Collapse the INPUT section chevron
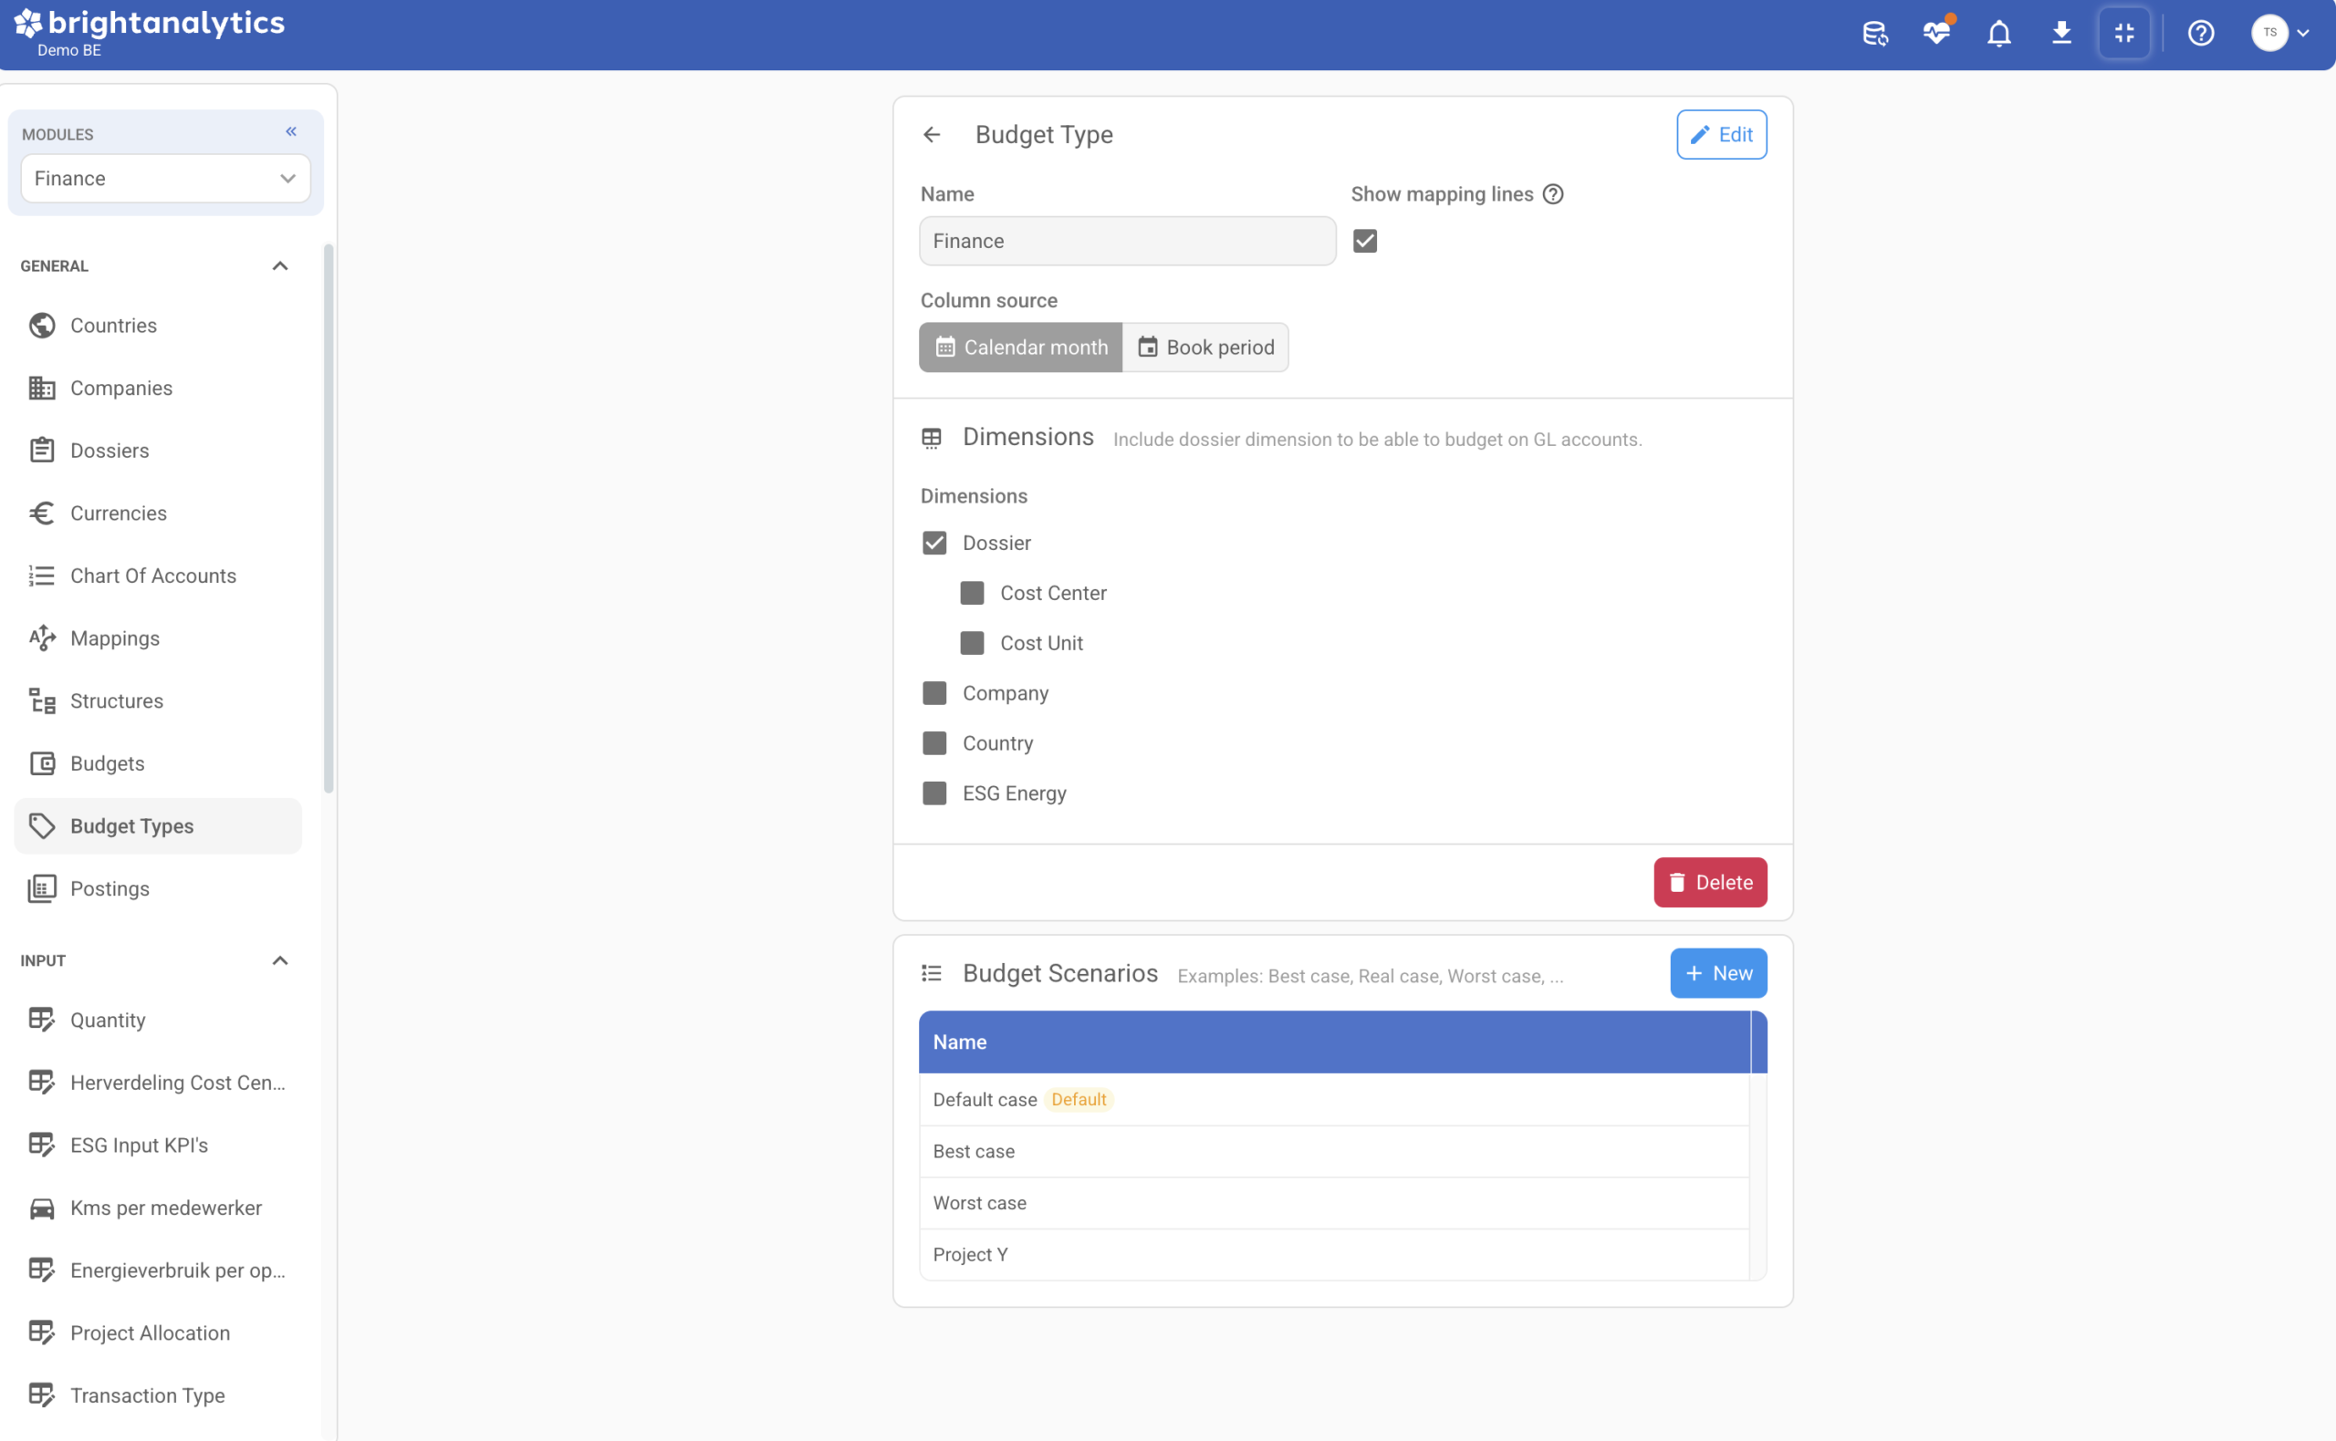The image size is (2336, 1441). (x=279, y=960)
